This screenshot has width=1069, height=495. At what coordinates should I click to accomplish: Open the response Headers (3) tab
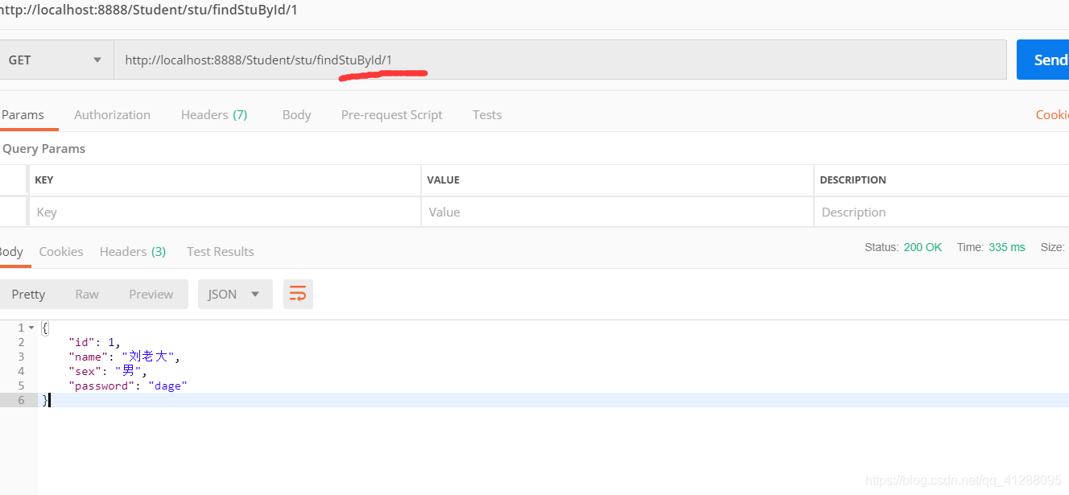coord(133,251)
